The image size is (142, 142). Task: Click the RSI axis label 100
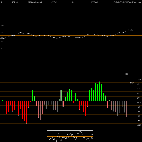pos(2,26)
